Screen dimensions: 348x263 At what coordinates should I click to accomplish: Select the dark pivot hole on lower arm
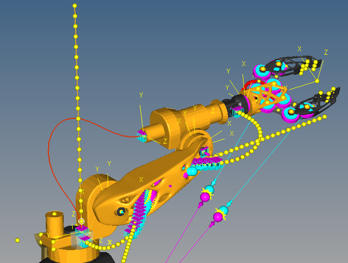click(121, 212)
